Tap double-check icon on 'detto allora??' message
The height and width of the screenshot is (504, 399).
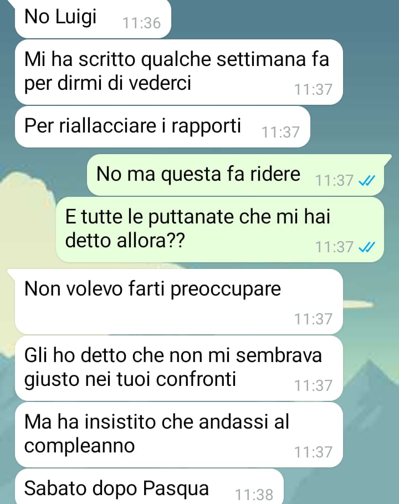click(x=366, y=247)
